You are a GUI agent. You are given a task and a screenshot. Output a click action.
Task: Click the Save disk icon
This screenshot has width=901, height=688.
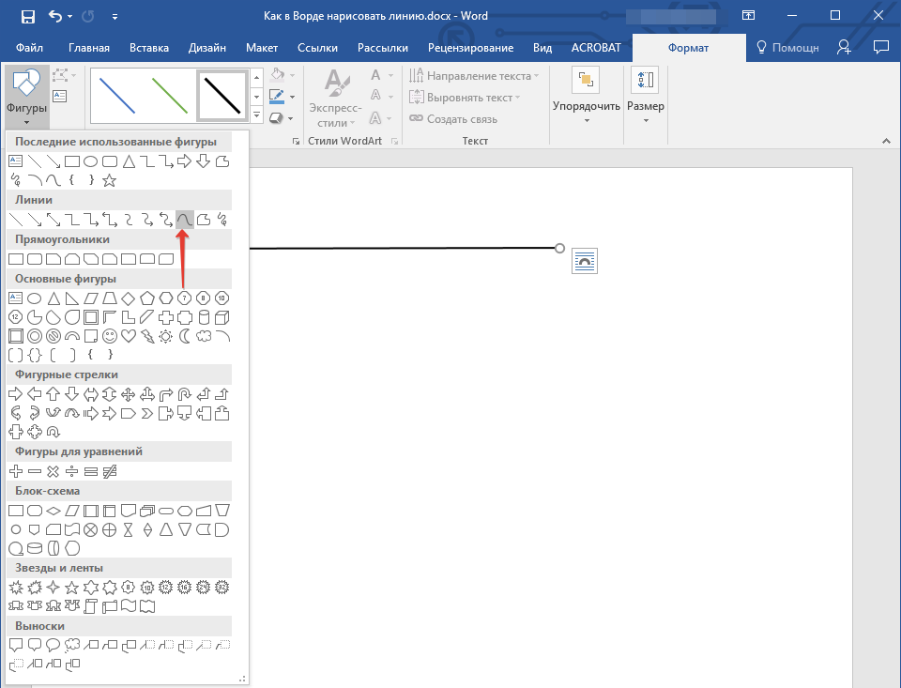[x=27, y=16]
